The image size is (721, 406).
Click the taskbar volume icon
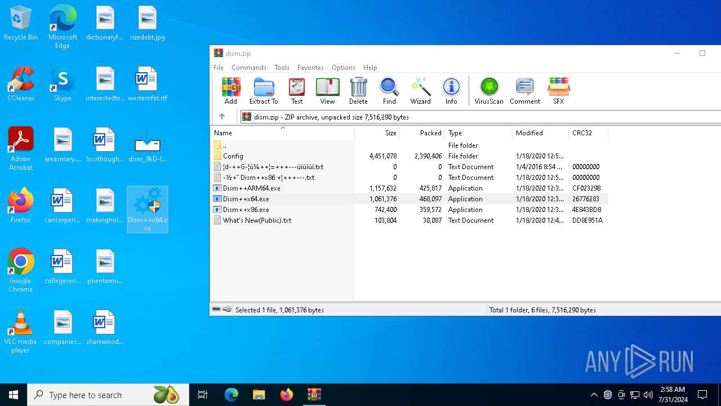[648, 395]
